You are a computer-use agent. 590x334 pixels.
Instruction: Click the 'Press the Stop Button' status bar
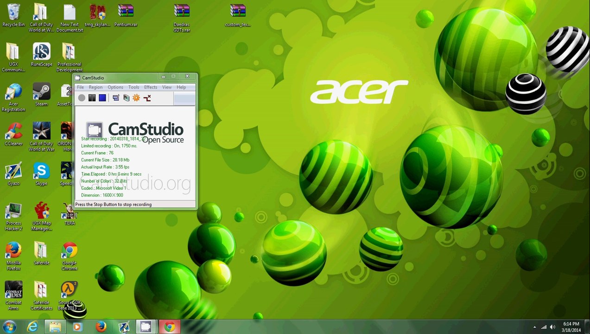(x=135, y=205)
